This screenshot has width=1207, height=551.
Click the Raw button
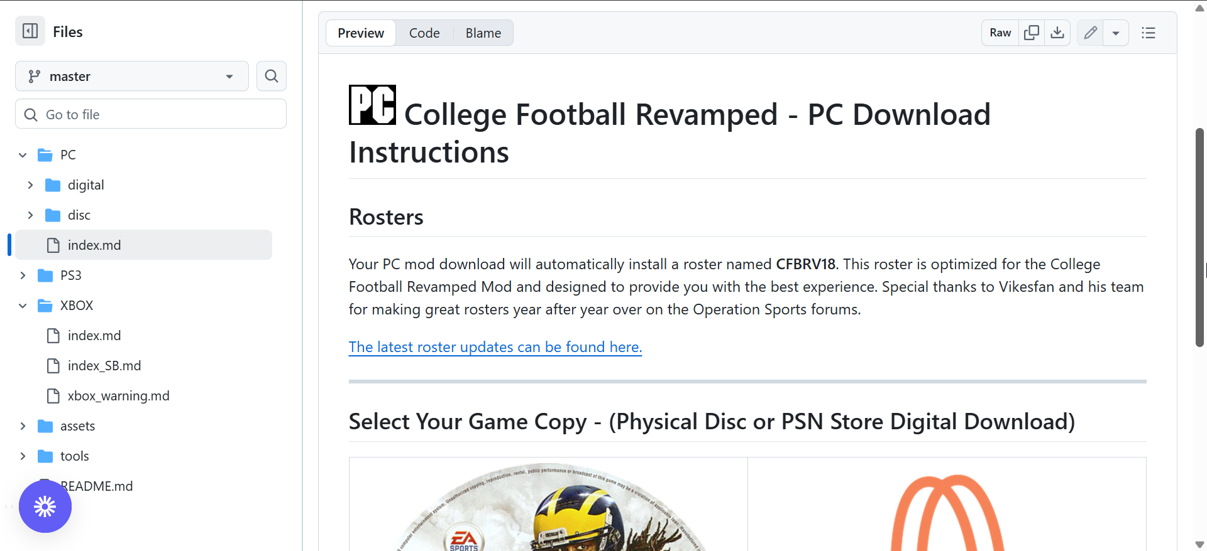pyautogui.click(x=1000, y=33)
